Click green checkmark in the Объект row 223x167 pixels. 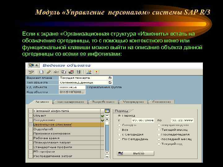tap(103, 116)
